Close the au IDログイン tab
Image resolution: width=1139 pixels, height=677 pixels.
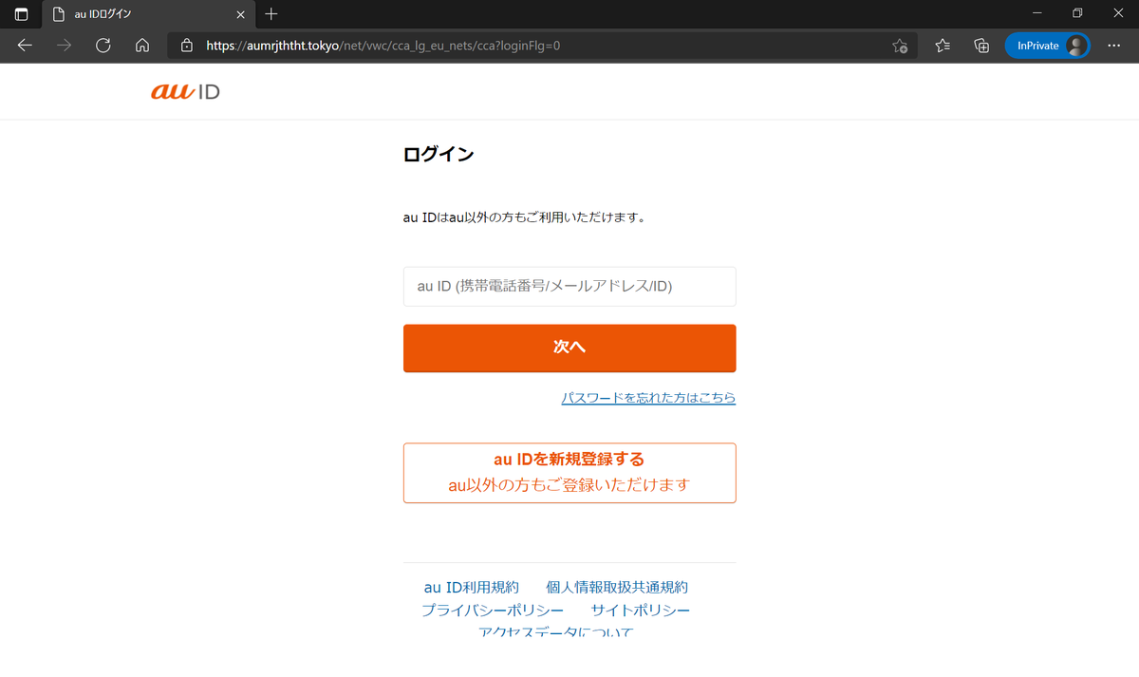[x=240, y=14]
